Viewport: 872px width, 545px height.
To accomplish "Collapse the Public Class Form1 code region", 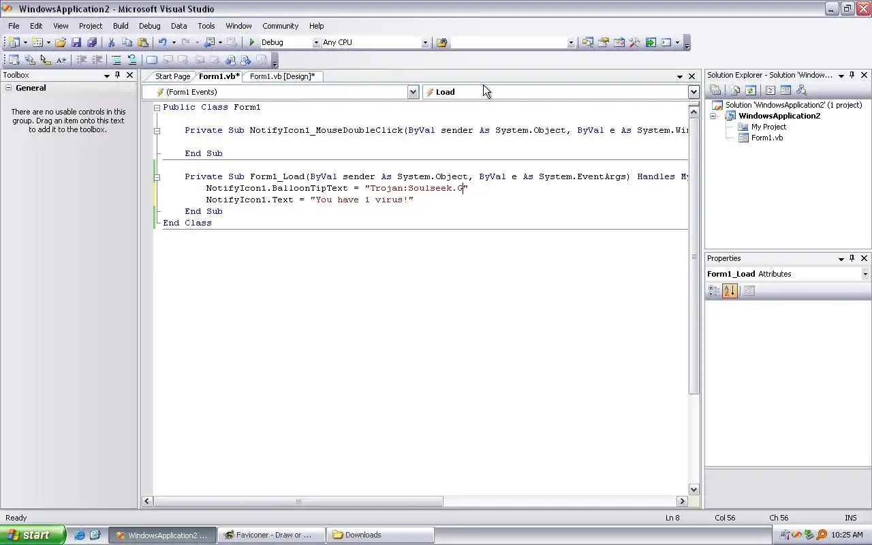I will click(x=157, y=108).
